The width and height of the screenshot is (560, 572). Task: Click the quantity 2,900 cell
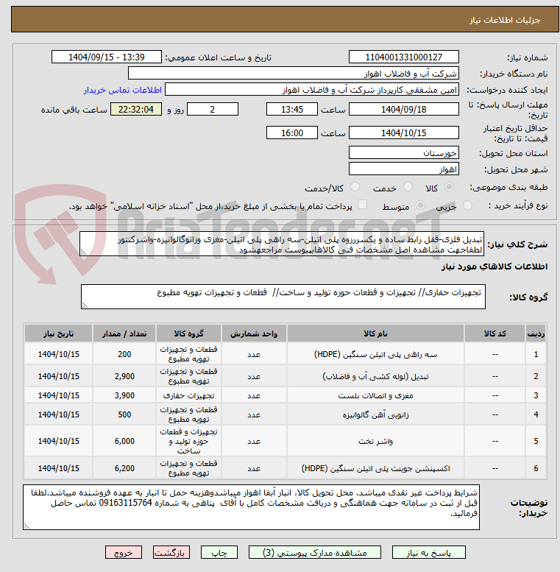point(124,376)
